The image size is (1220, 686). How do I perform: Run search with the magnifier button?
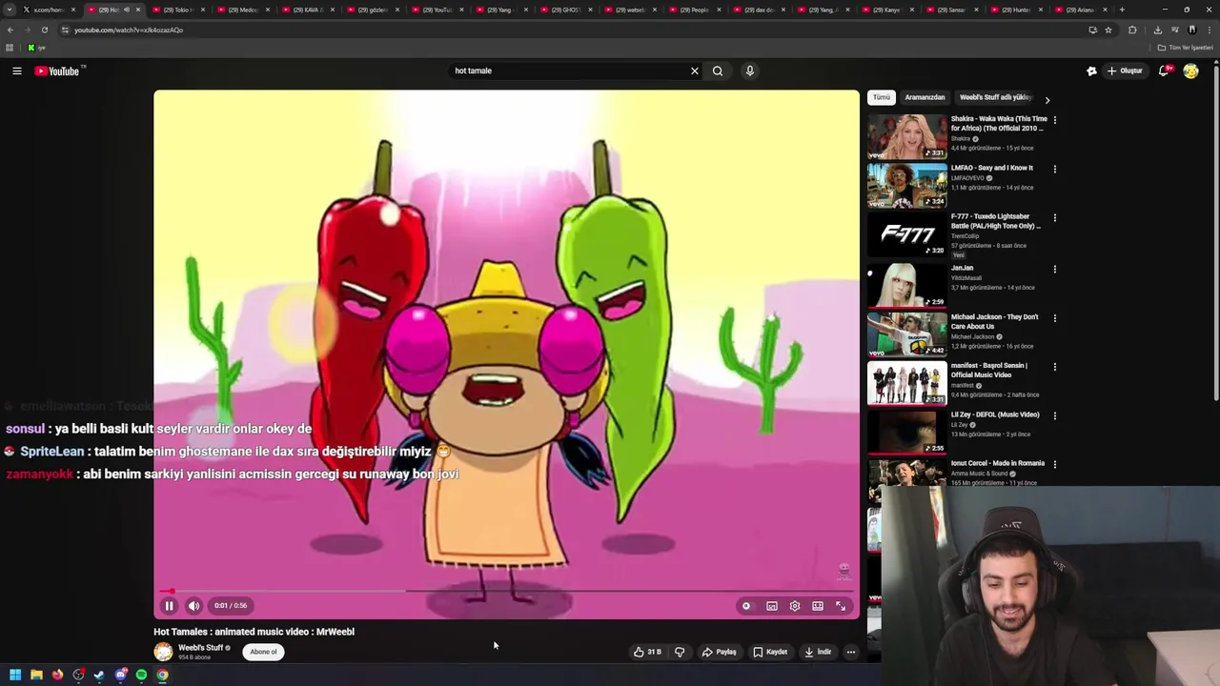point(718,71)
